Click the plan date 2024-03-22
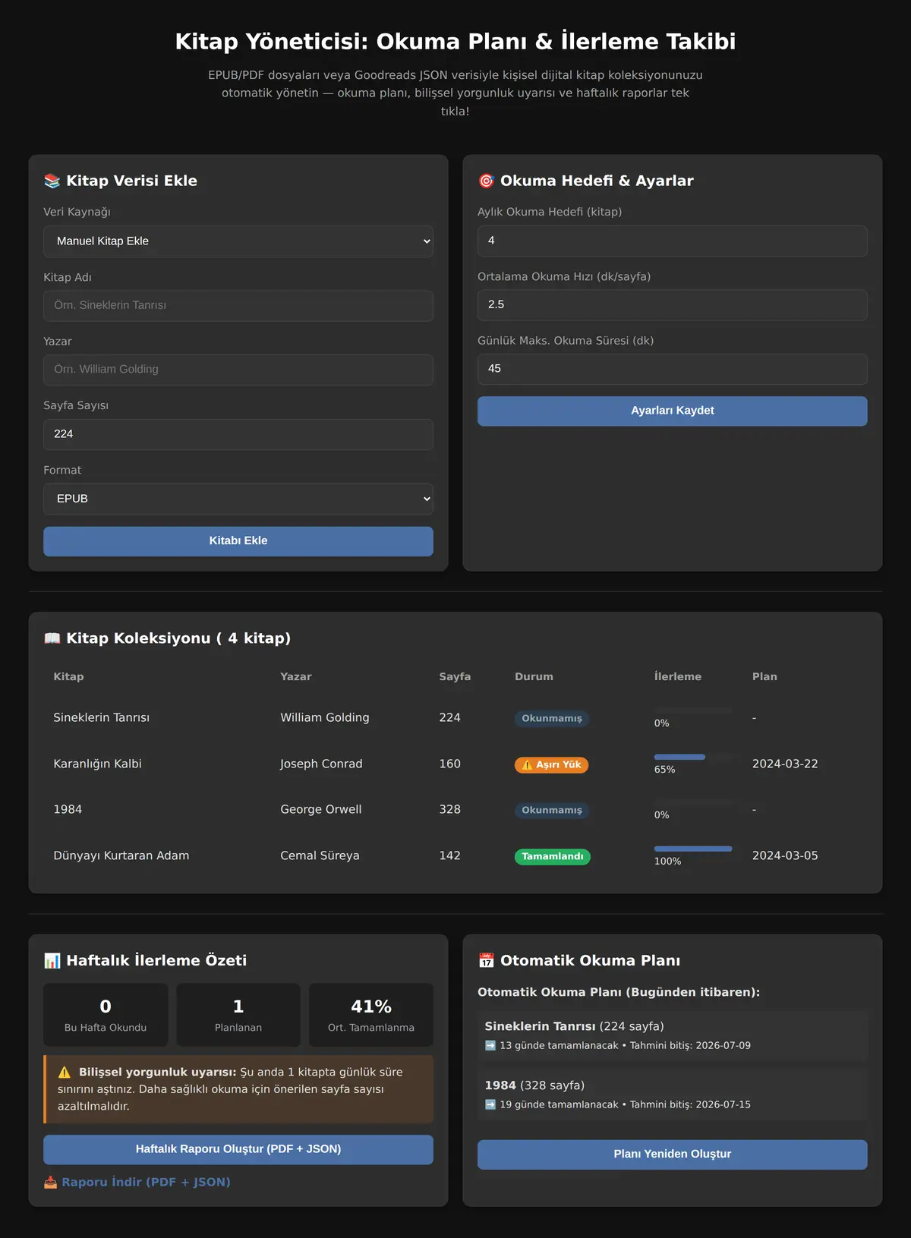The height and width of the screenshot is (1238, 911). [x=785, y=764]
